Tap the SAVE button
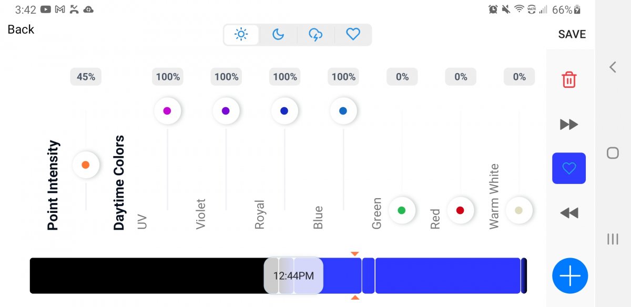This screenshot has height=307, width=631. (x=572, y=34)
